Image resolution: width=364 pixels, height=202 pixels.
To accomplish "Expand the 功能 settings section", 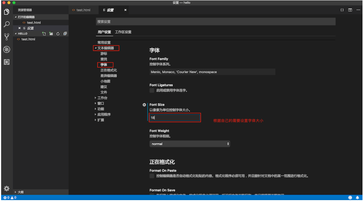I will pos(95,109).
